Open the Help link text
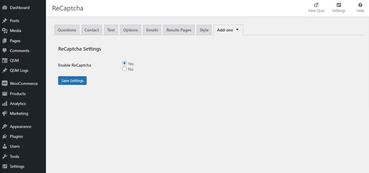Viewport: 369px width, 173px height. tap(360, 11)
